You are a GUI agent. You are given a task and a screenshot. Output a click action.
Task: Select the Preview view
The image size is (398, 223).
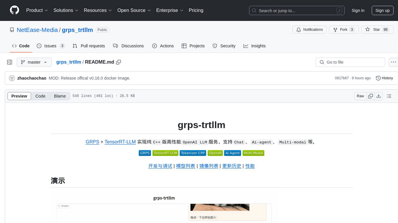pos(19,96)
